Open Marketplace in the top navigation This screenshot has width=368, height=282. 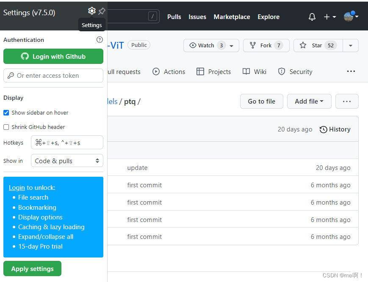coord(232,17)
